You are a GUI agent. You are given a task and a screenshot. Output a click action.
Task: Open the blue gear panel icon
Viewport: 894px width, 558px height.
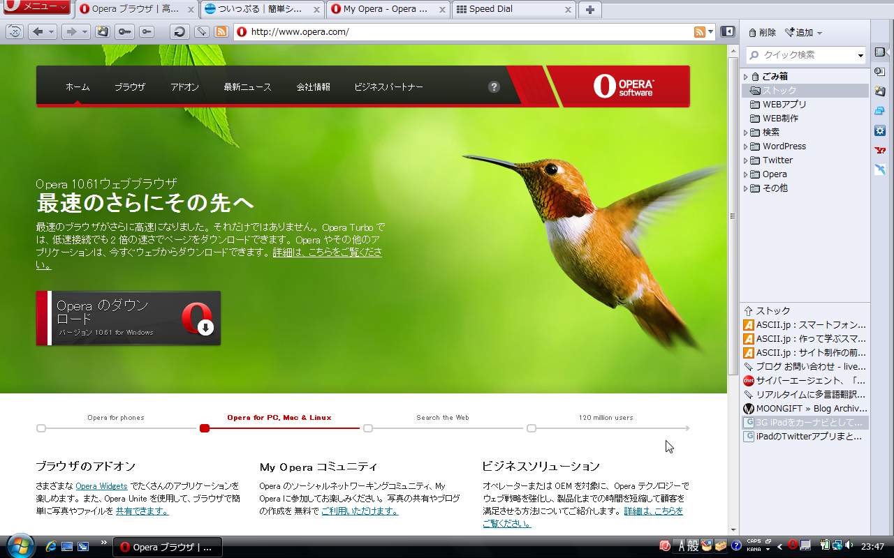880,130
